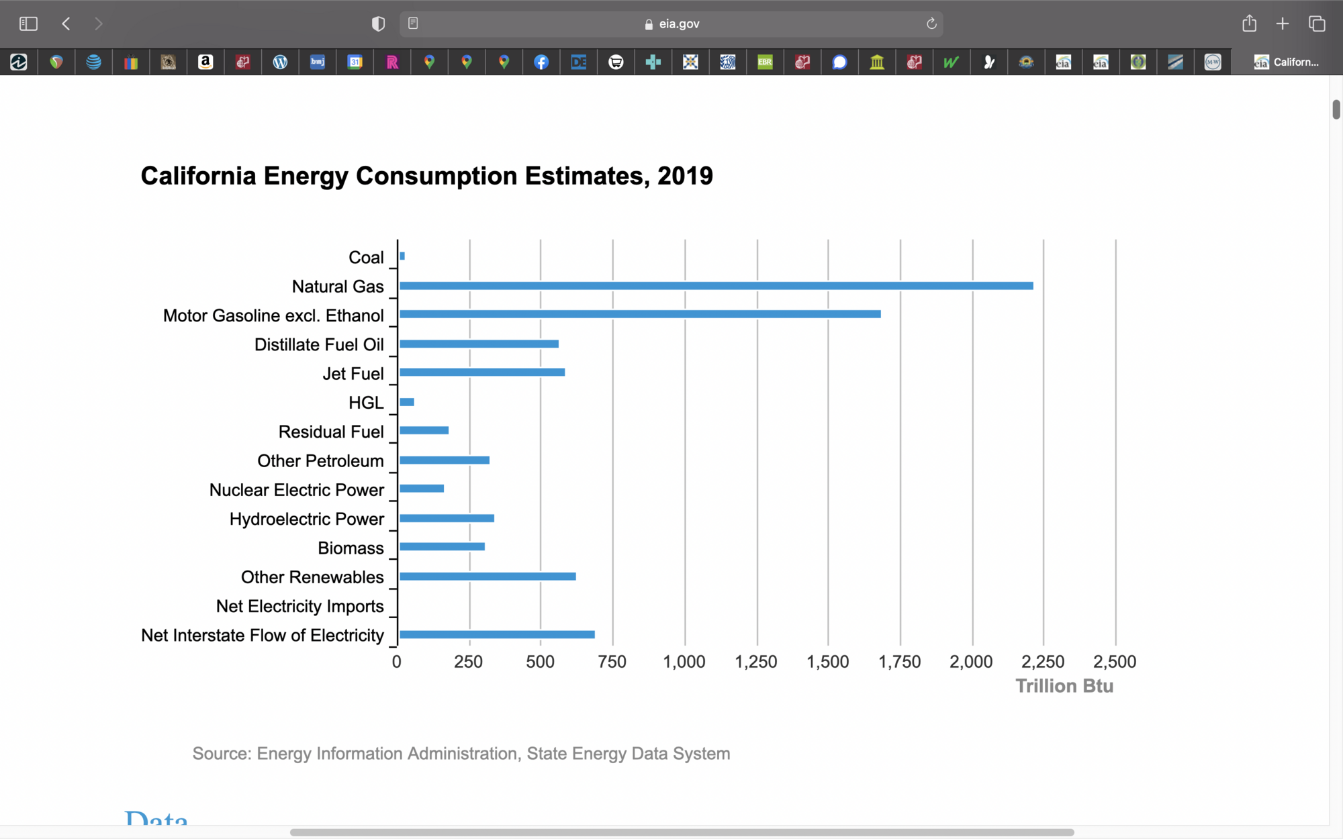Open the Amazon pinned tab
Viewport: 1343px width, 839px height.
[205, 62]
